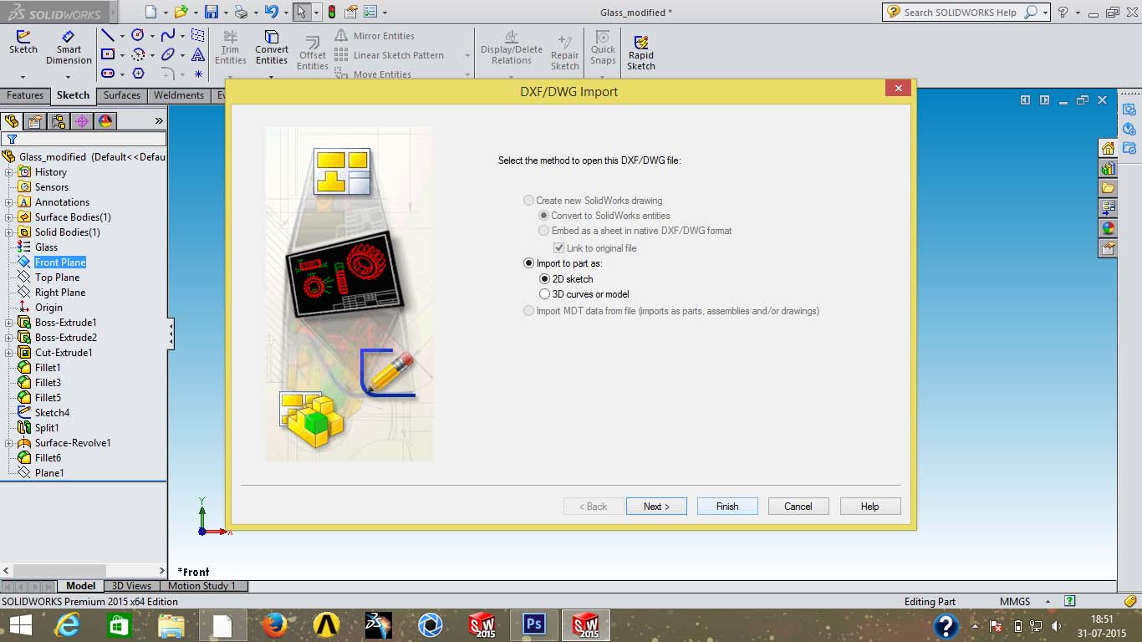The width and height of the screenshot is (1142, 642).
Task: Select the Ellipse sketch tool
Action: point(168,54)
